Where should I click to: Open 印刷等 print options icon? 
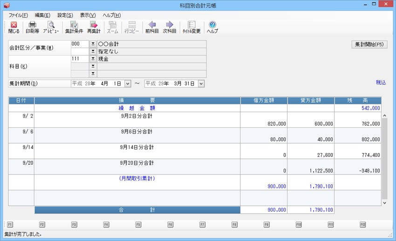pyautogui.click(x=32, y=27)
